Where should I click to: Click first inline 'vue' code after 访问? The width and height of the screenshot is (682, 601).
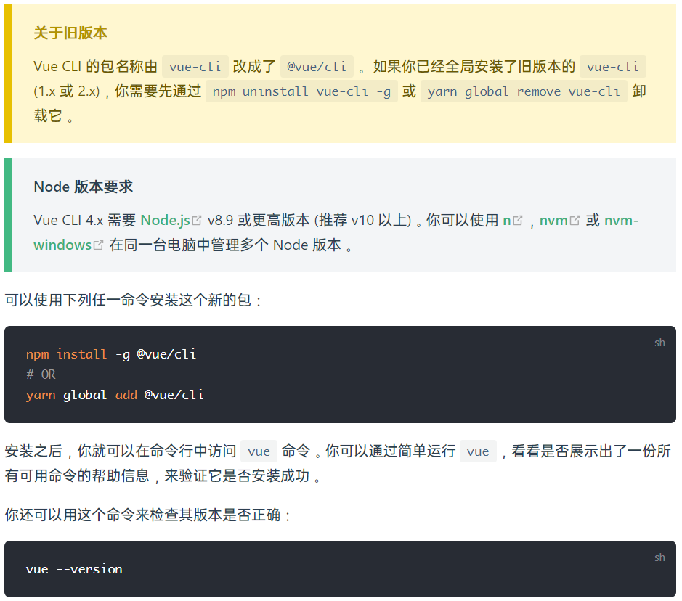point(259,451)
